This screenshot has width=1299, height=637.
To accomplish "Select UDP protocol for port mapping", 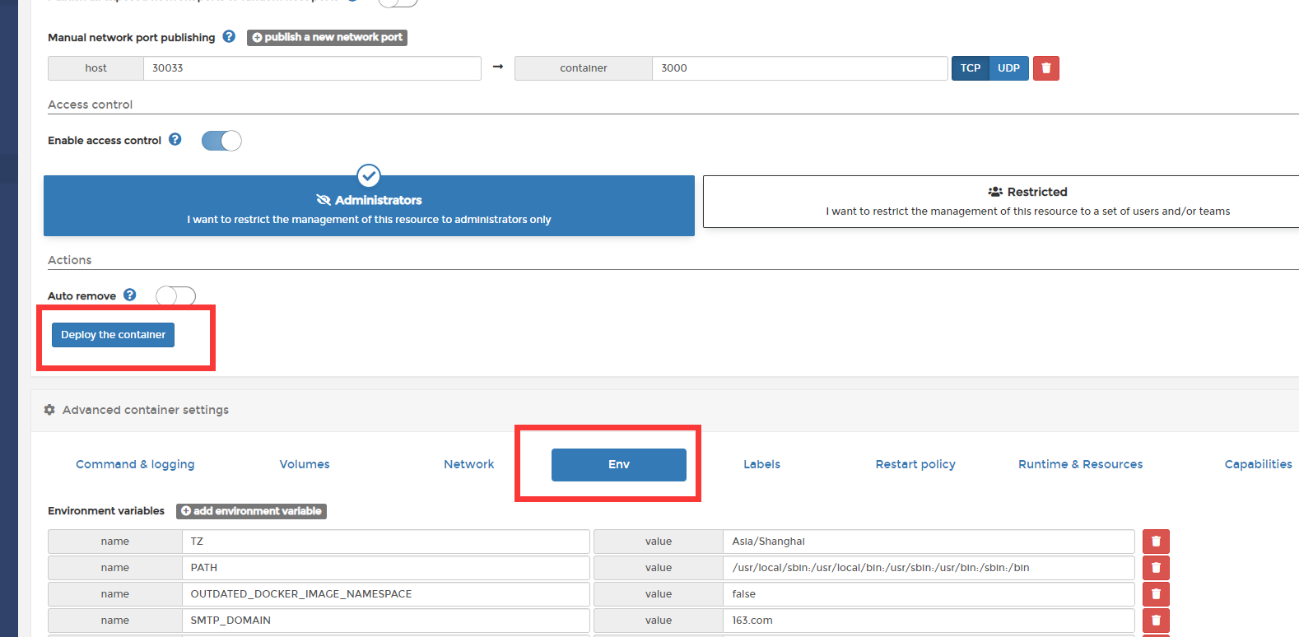I will [1009, 68].
